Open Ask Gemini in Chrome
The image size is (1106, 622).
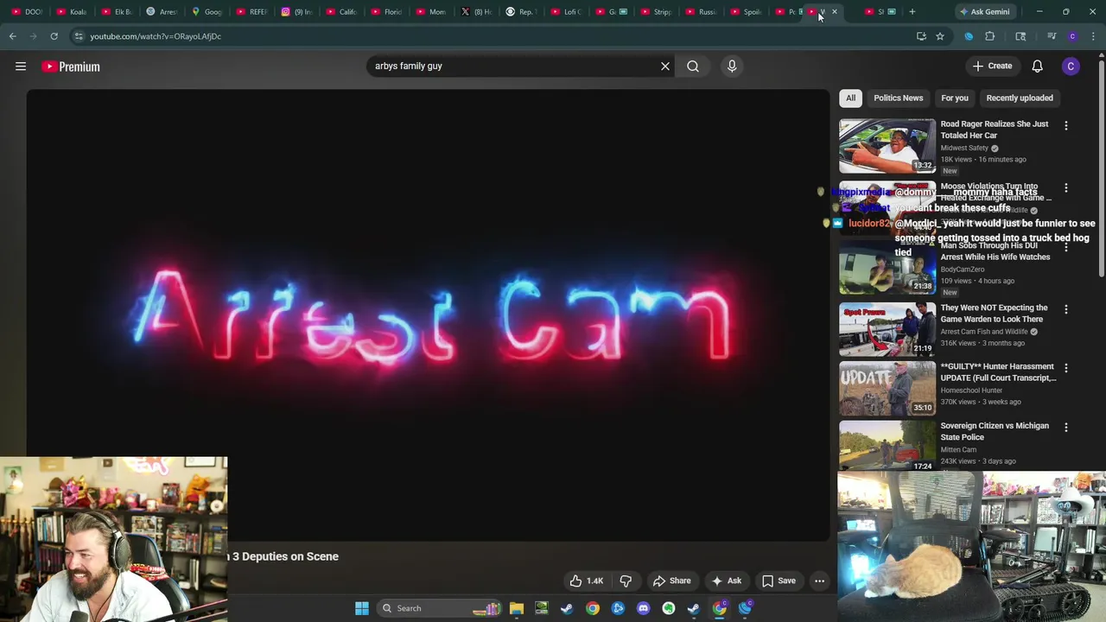tap(983, 11)
